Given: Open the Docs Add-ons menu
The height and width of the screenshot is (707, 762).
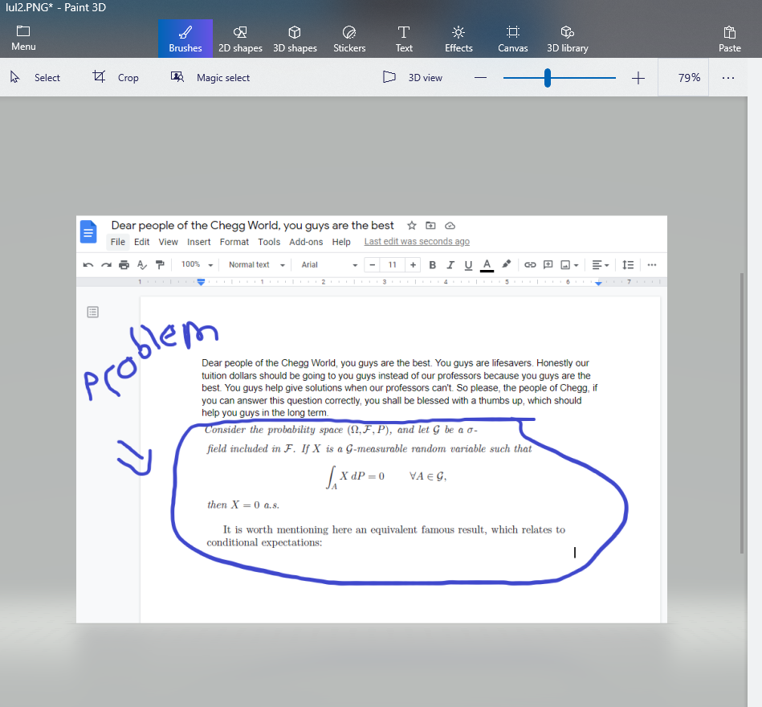Looking at the screenshot, I should click(306, 242).
